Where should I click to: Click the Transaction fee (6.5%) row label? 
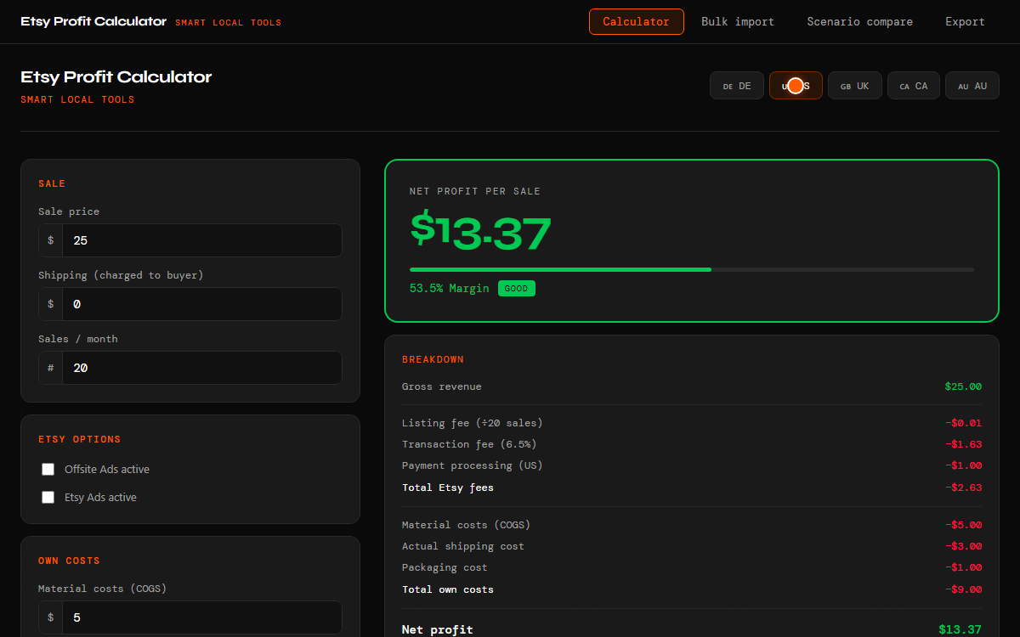point(469,444)
